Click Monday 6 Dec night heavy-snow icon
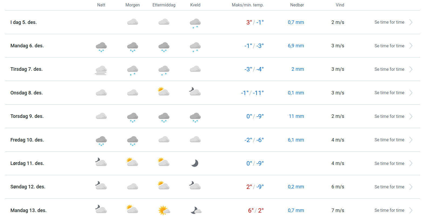The width and height of the screenshot is (425, 222). 101,47
